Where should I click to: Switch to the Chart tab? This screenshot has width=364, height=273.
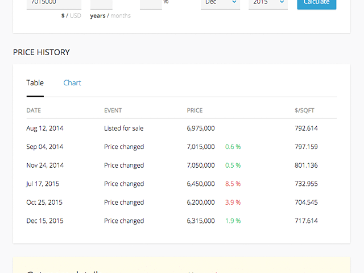tap(72, 83)
